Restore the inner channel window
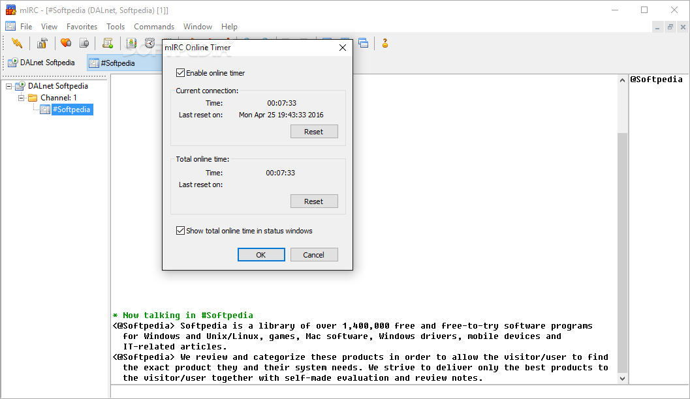Image resolution: width=690 pixels, height=399 pixels. point(670,27)
